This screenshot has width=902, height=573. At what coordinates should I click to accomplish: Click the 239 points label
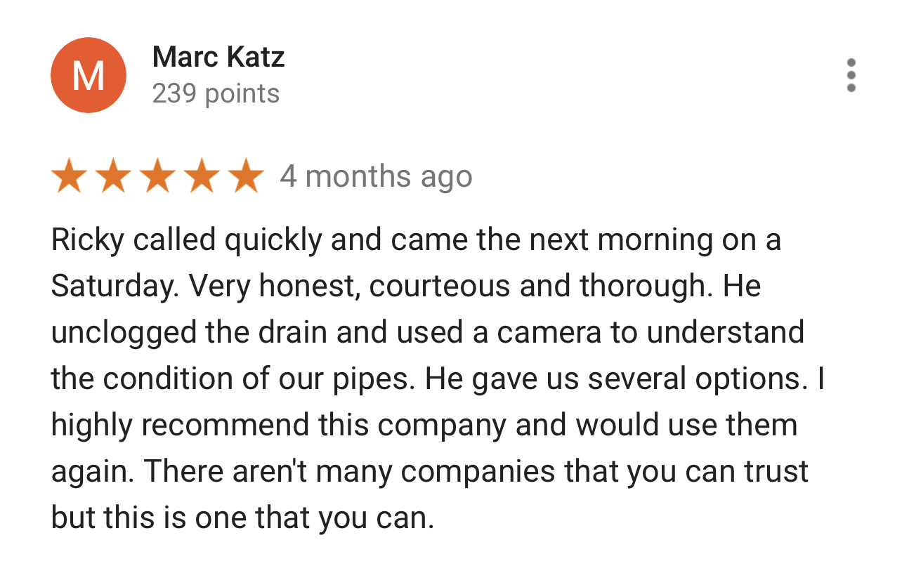pyautogui.click(x=216, y=93)
